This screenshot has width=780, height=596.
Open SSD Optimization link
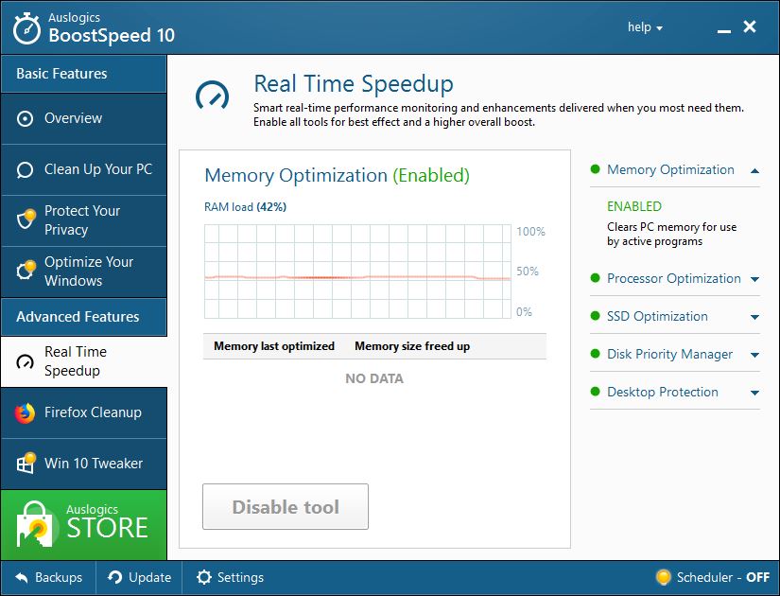click(x=657, y=316)
